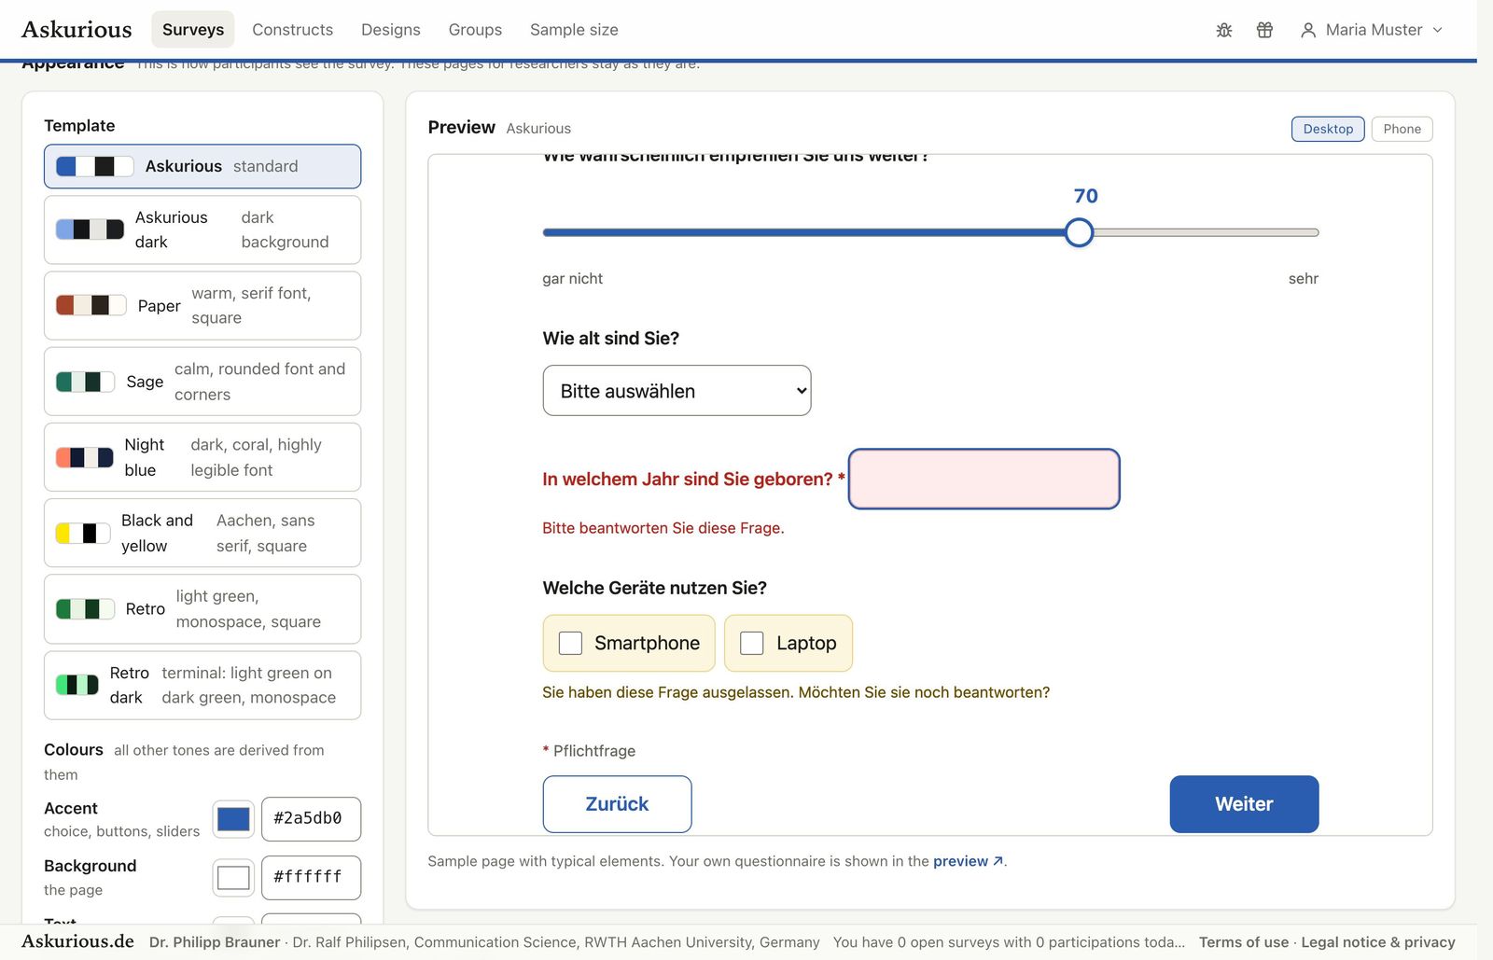This screenshot has width=1493, height=960.
Task: Click the Background hex field #ffffff
Action: click(311, 877)
